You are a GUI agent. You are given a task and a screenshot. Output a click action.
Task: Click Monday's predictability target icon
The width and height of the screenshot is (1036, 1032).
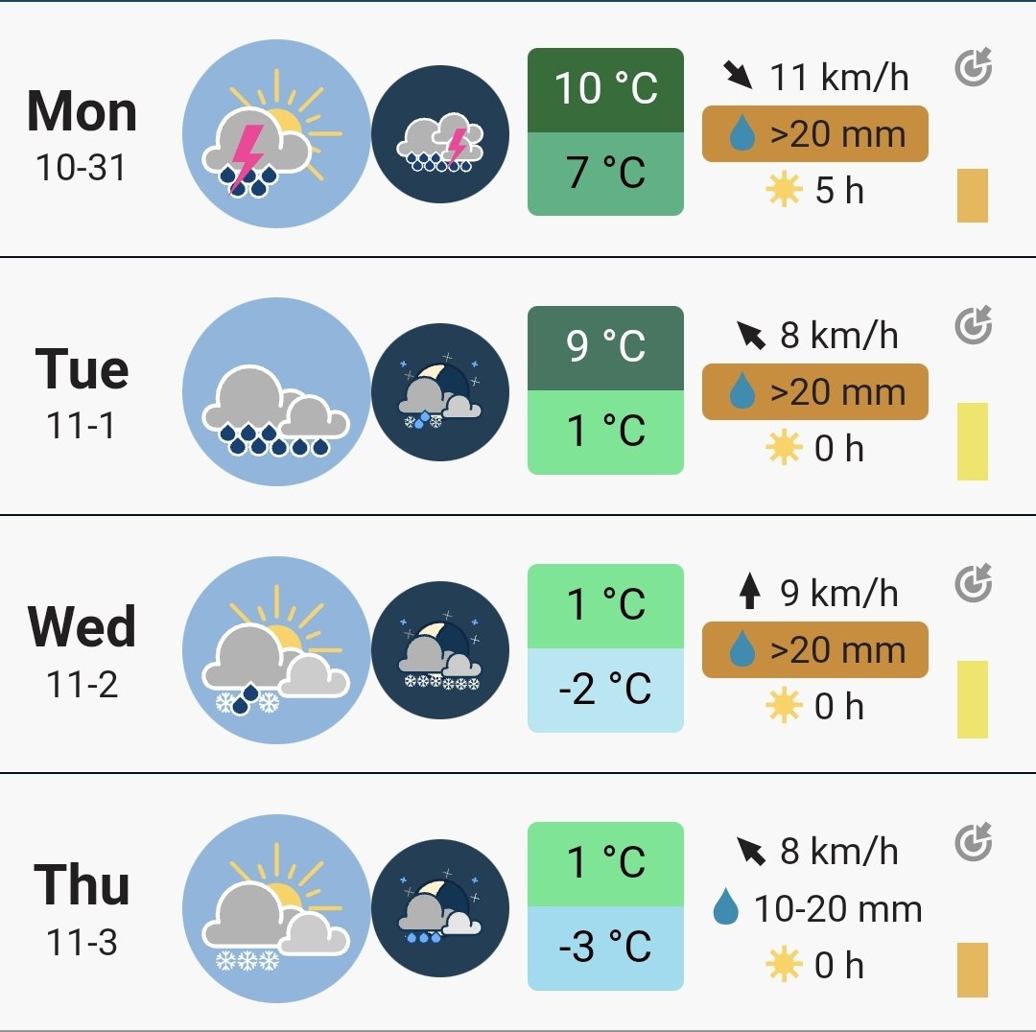pyautogui.click(x=974, y=67)
